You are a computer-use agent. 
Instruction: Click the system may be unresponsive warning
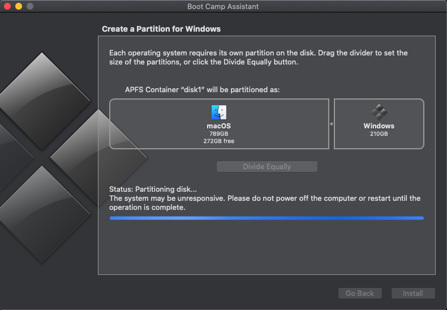(x=265, y=203)
